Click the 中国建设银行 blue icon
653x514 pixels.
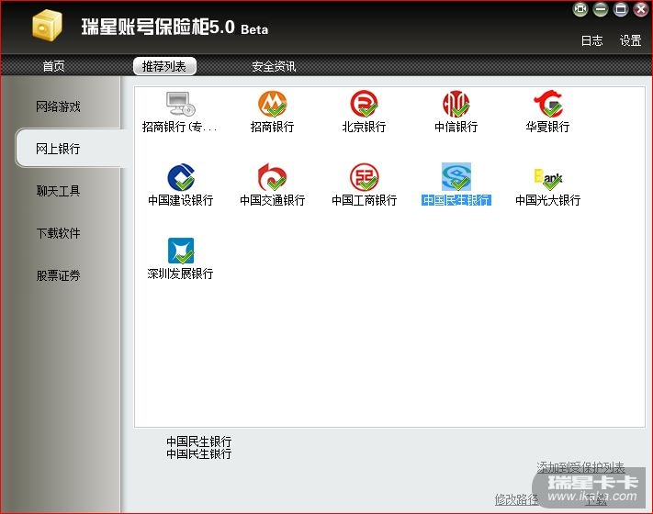coord(181,177)
